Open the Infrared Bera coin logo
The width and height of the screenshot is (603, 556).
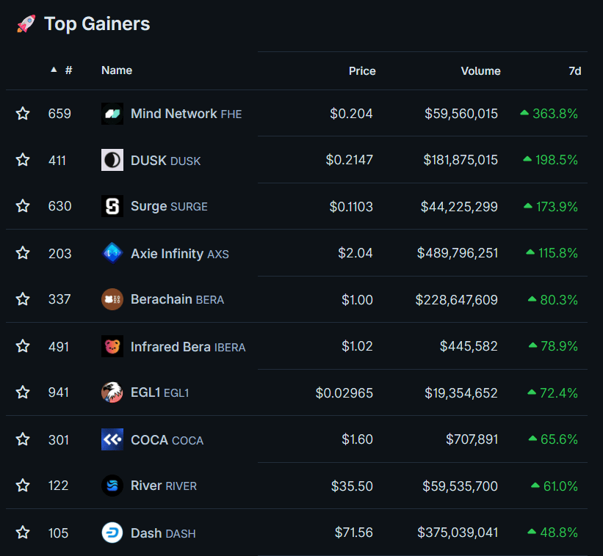coord(112,346)
